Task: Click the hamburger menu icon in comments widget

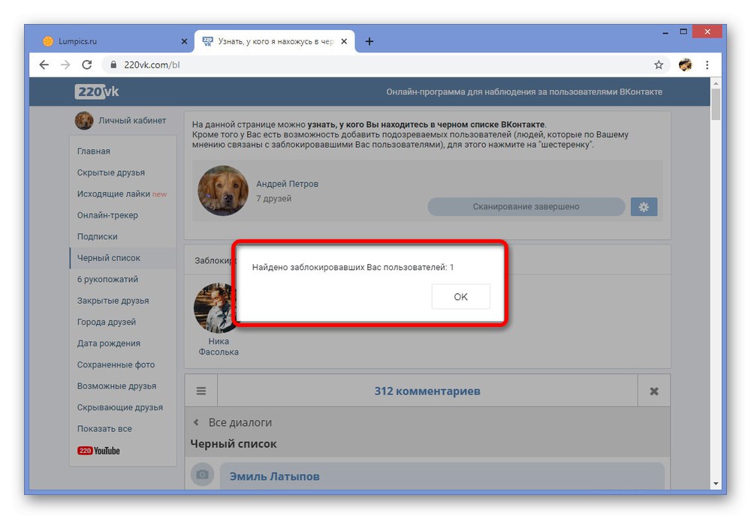Action: click(x=201, y=391)
